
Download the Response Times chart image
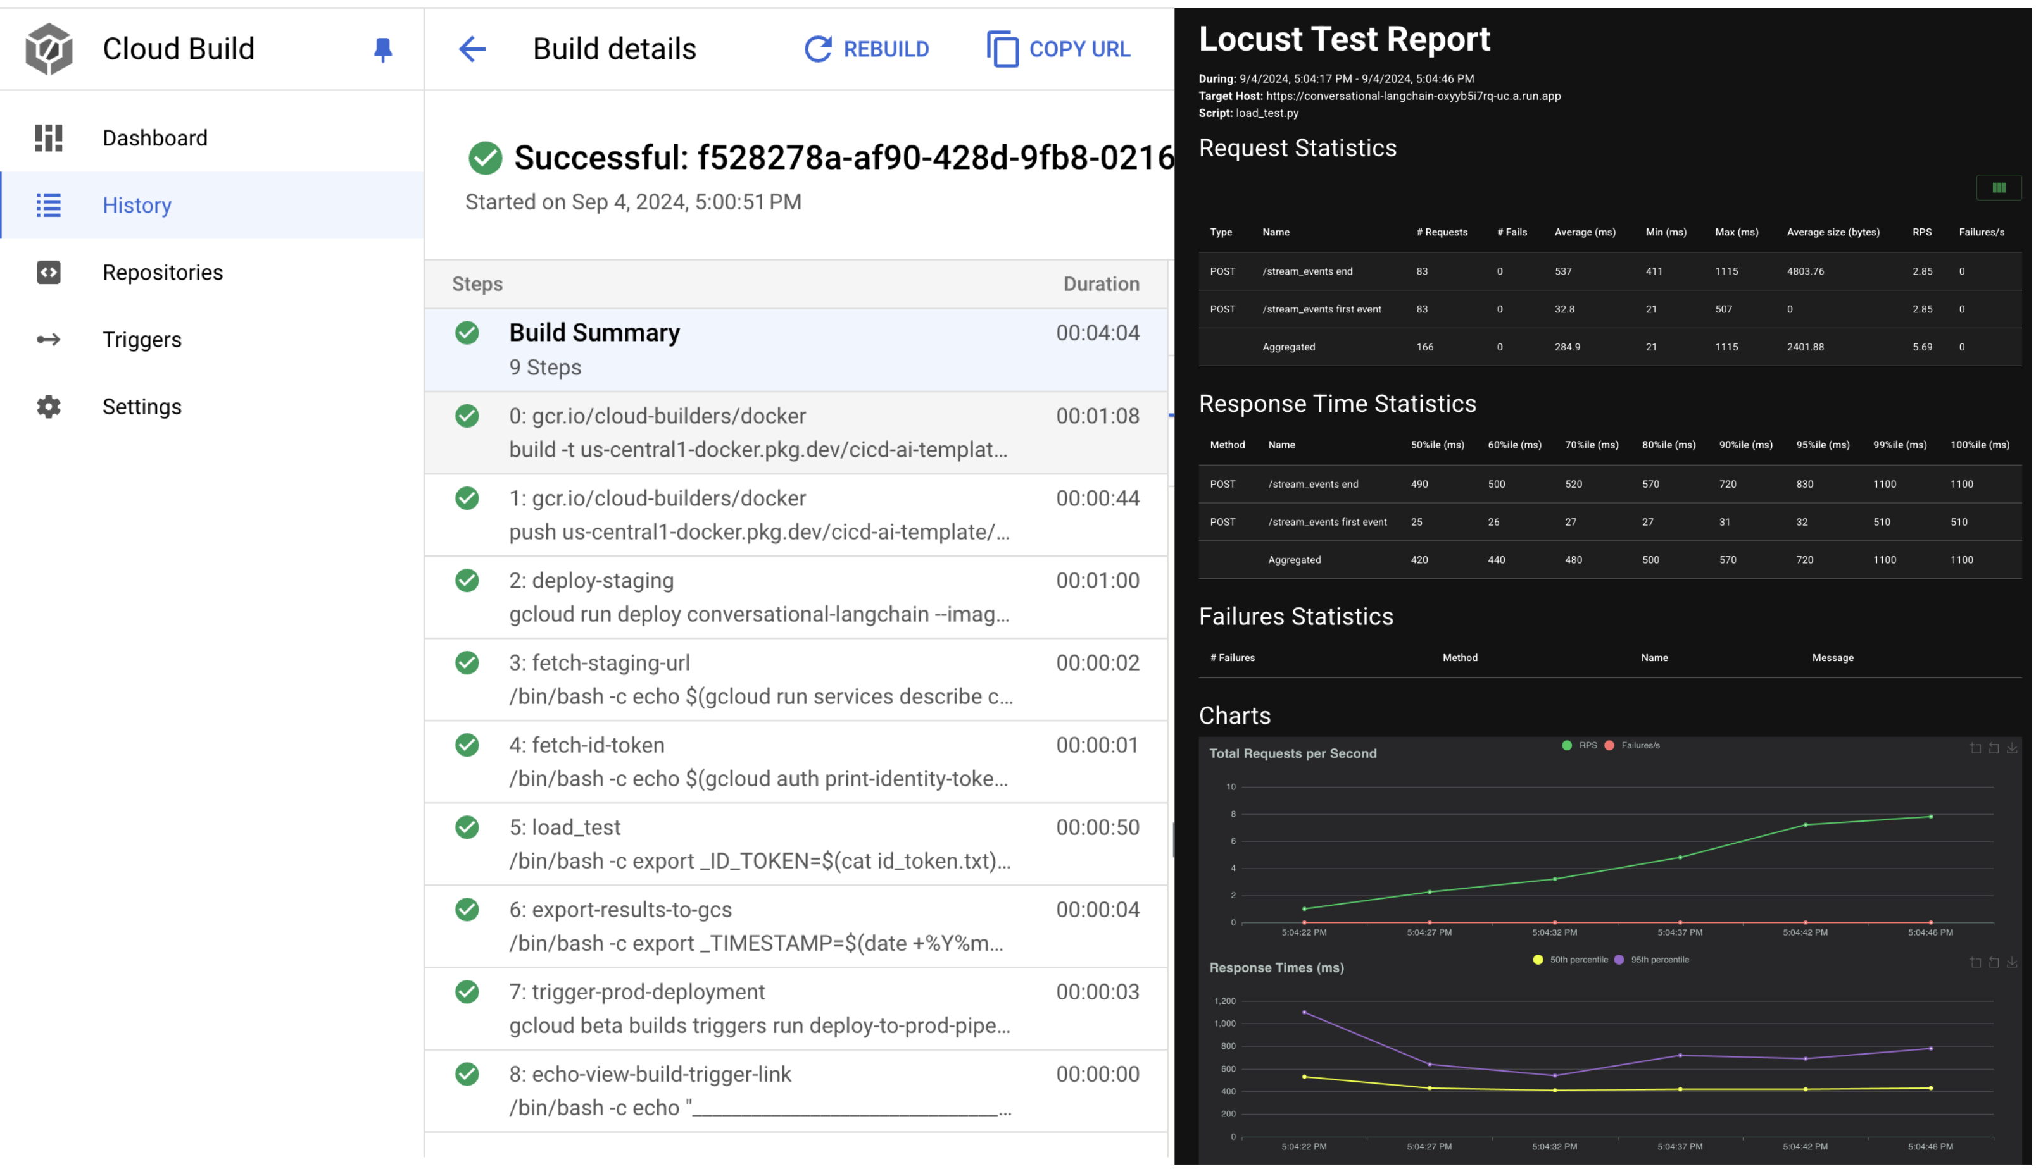pyautogui.click(x=2011, y=963)
